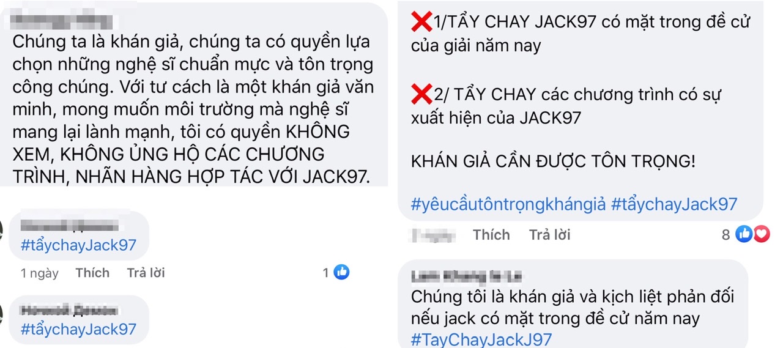783x348 pixels.
Task: Click the blue thumbs-up reaction beside count 8
Action: click(x=744, y=234)
